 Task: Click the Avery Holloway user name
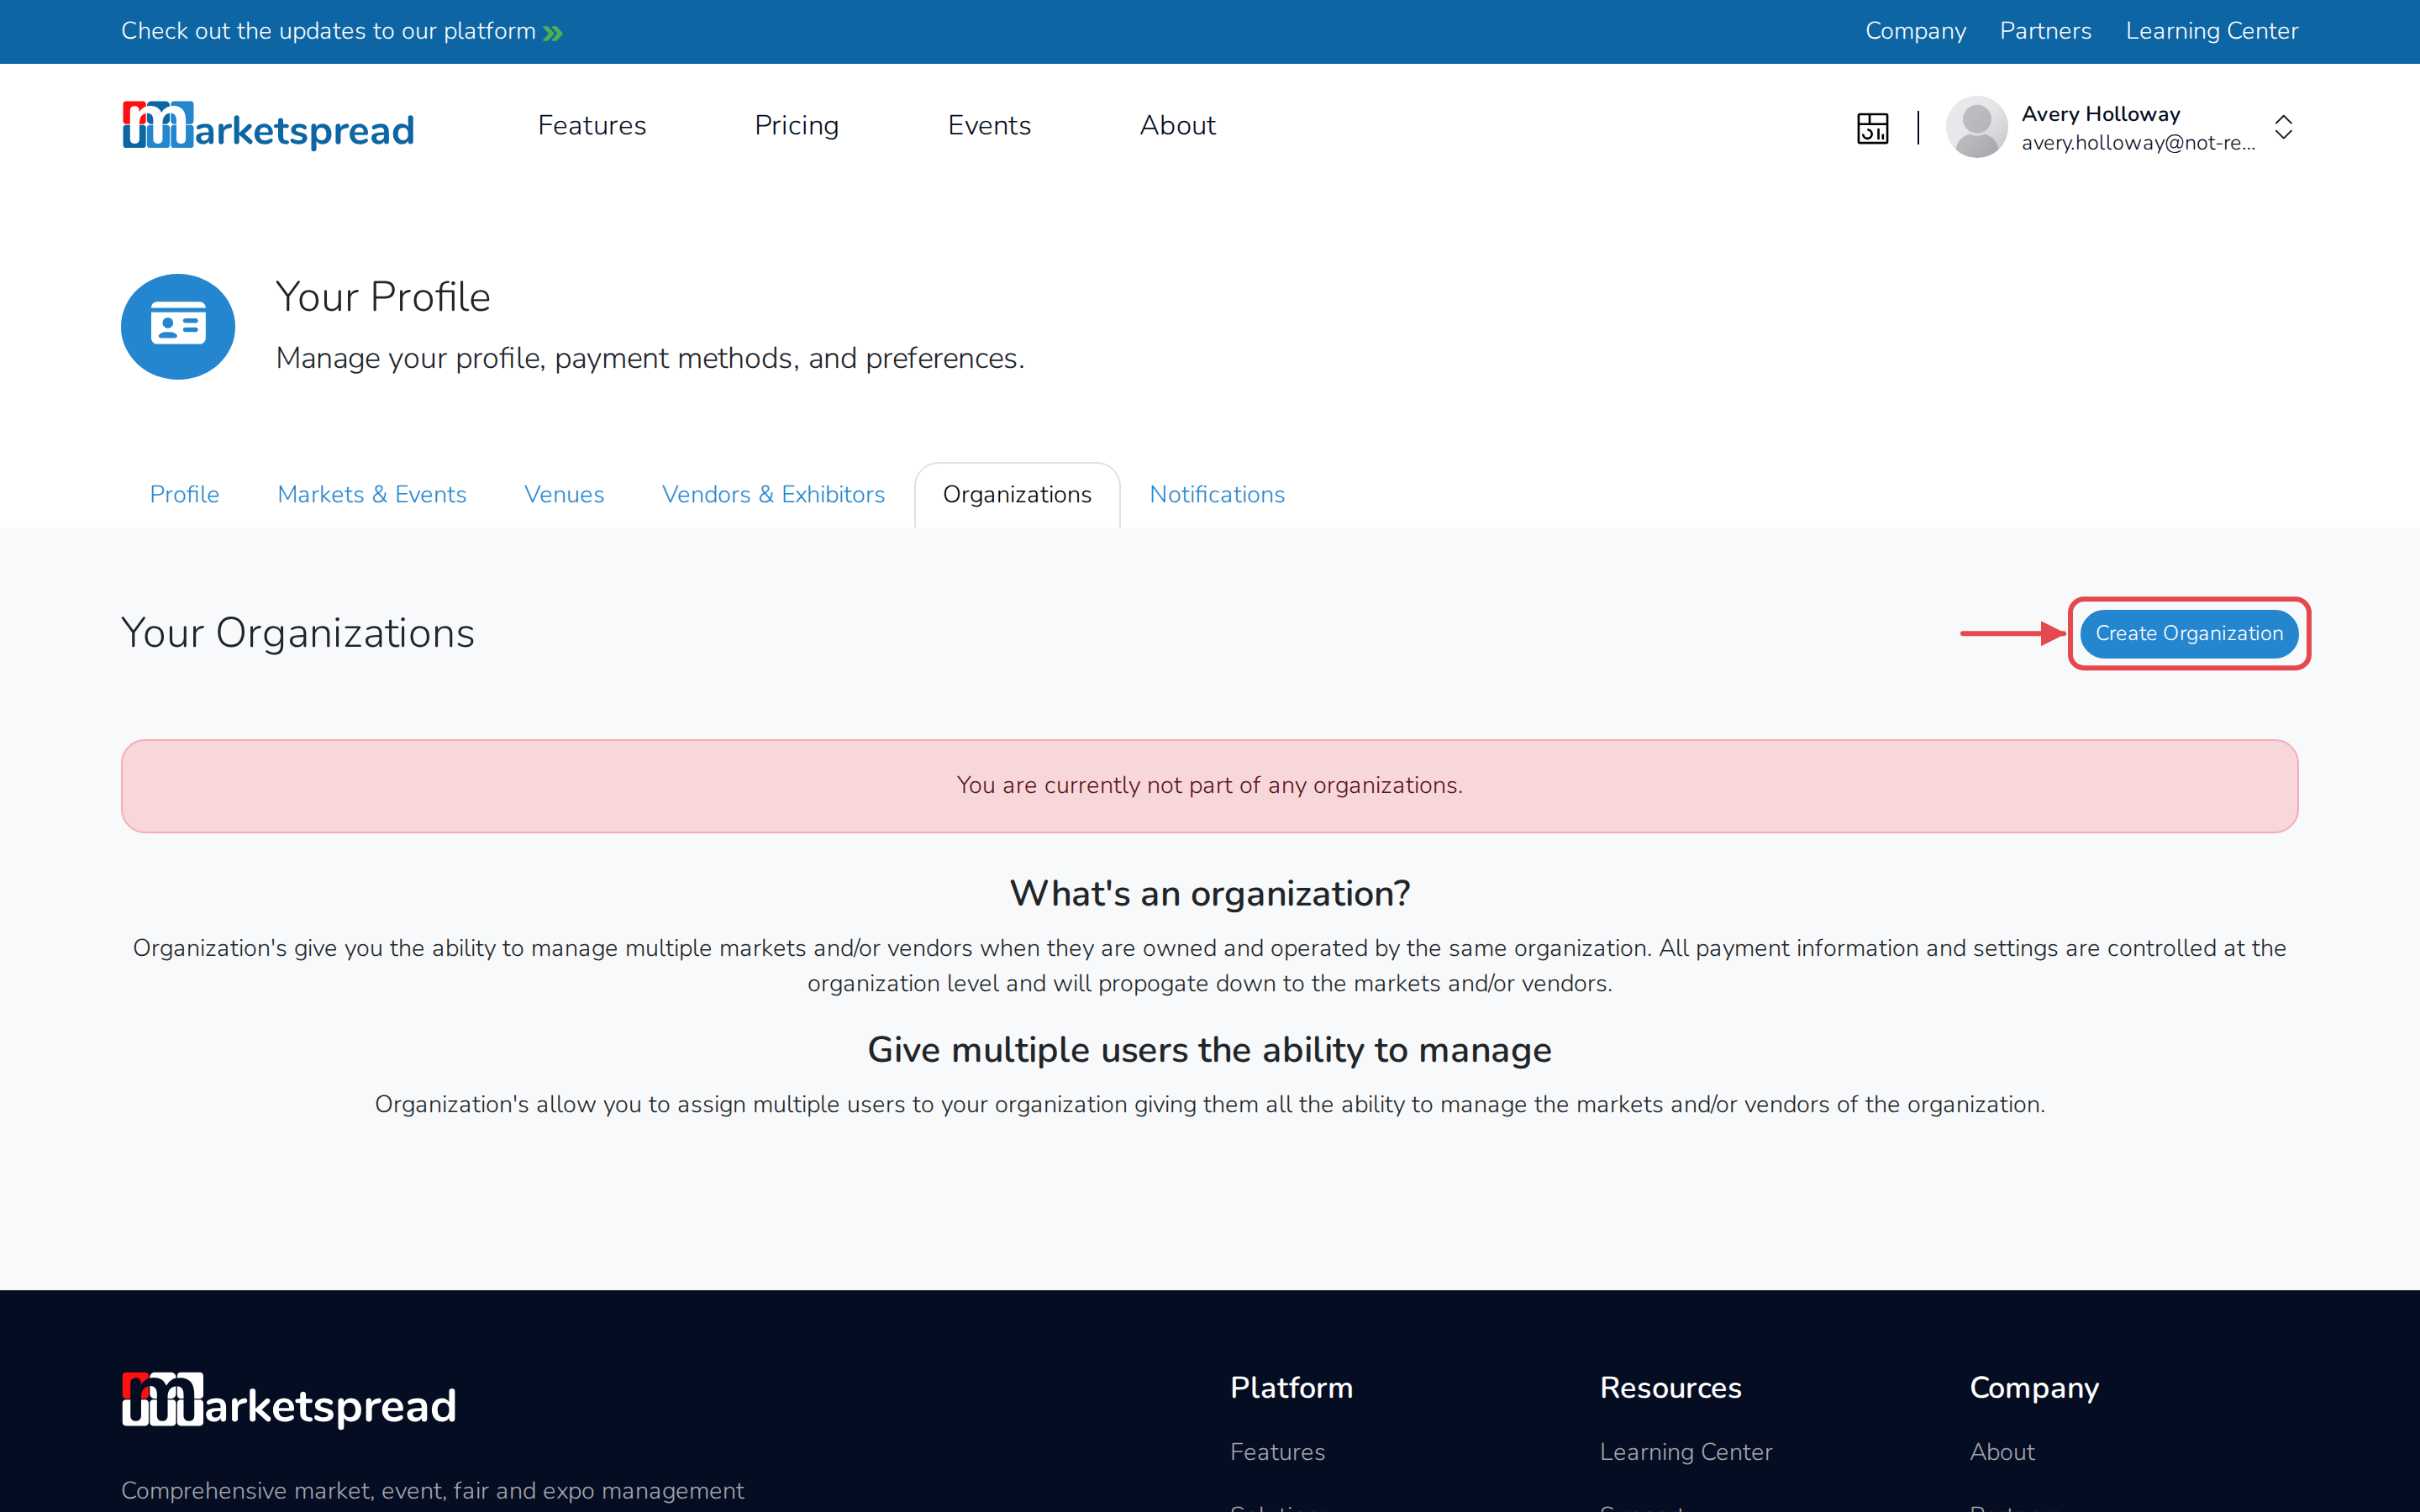tap(2100, 113)
